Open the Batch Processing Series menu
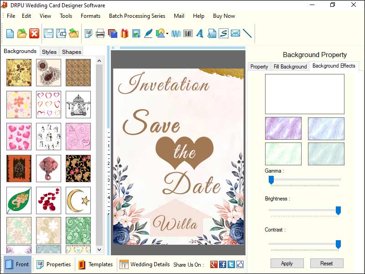365x274 pixels. click(x=137, y=16)
